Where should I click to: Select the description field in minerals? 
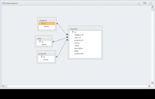tap(85, 48)
